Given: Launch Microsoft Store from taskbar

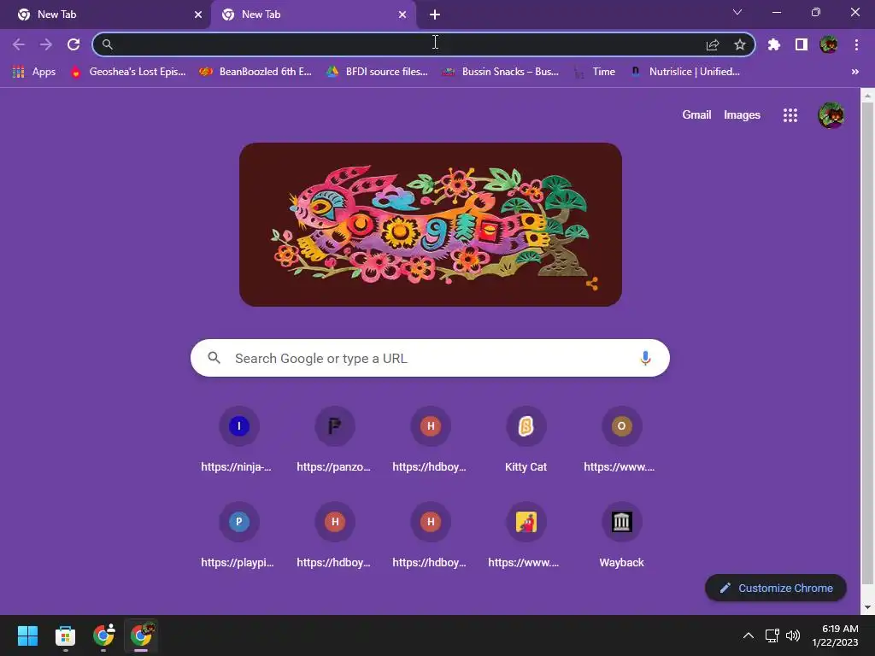Looking at the screenshot, I should (x=65, y=635).
